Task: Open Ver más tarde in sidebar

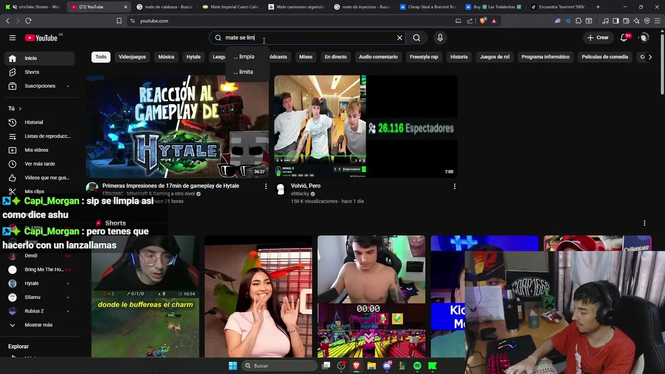Action: [x=39, y=164]
